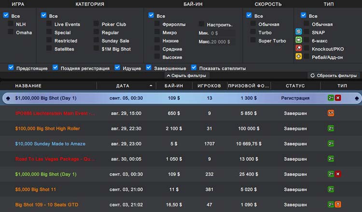The height and width of the screenshot is (212, 362).
Task: Click the green 2-day icon in the Sunday Made to Amaze row
Action: 331,144
